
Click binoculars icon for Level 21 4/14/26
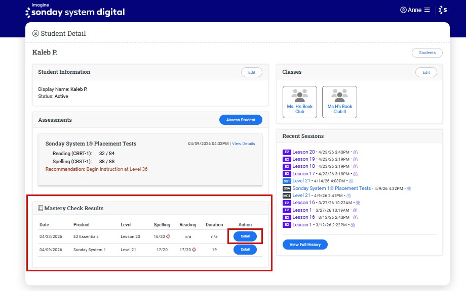click(x=351, y=181)
